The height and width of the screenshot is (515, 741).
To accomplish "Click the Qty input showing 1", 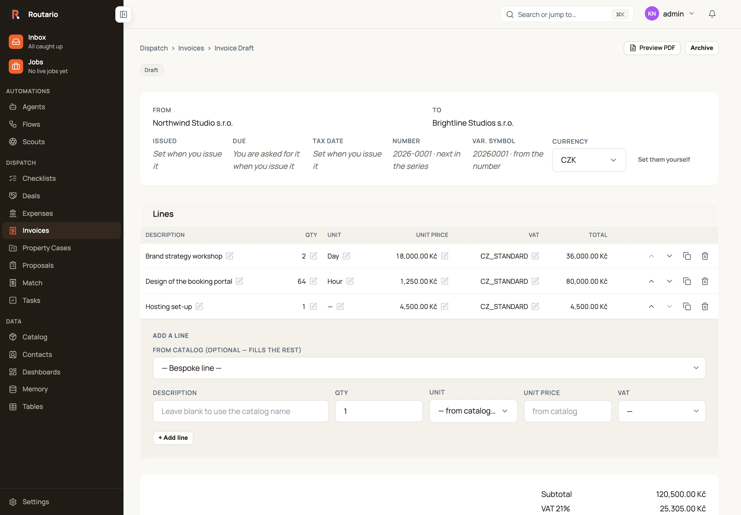I will [x=378, y=411].
